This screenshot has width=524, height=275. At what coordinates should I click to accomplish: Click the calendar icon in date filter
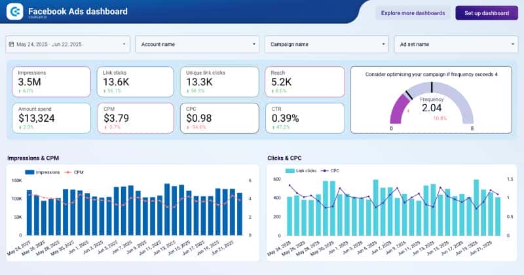coord(12,45)
